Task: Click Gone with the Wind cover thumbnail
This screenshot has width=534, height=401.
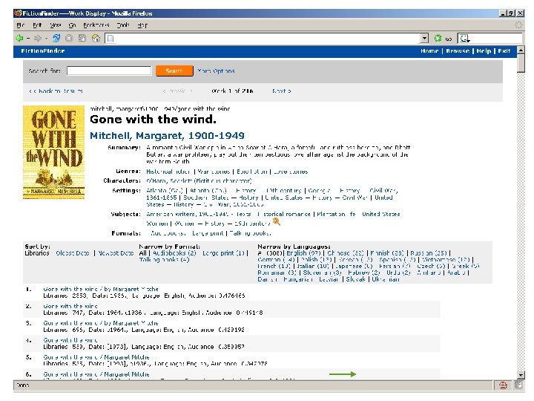Action: click(54, 152)
